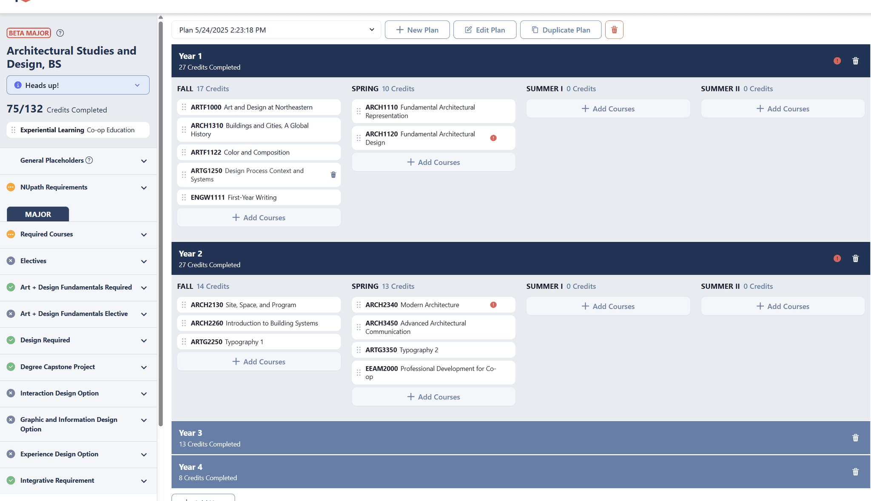The width and height of the screenshot is (871, 501).
Task: Delete Year 1 using its trash icon
Action: 856,61
